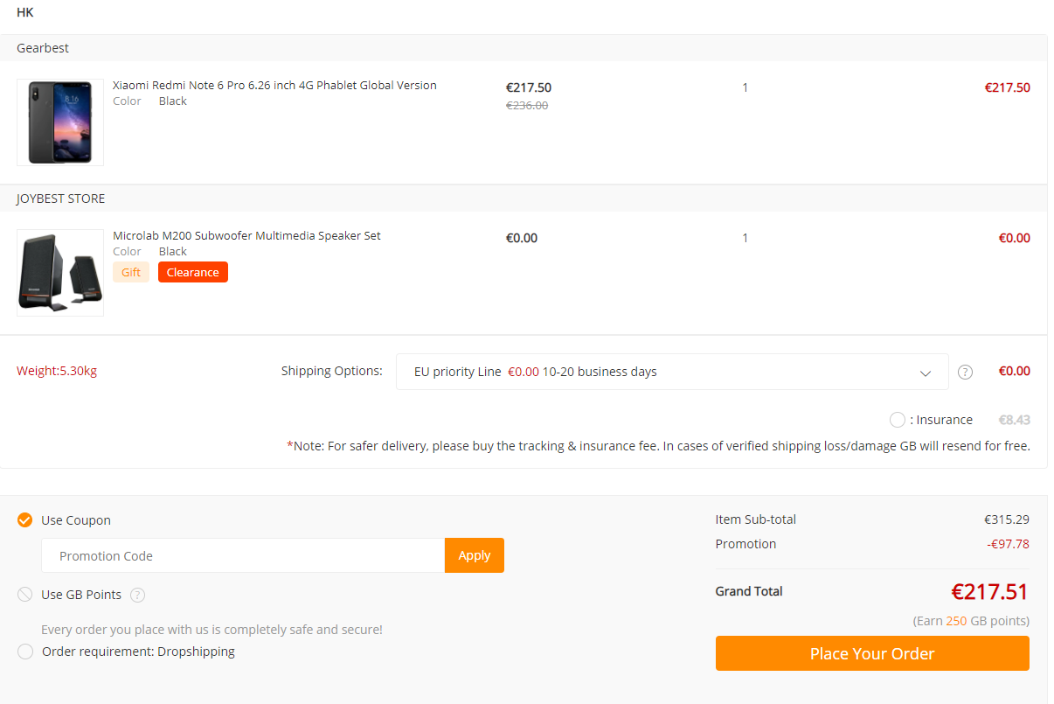The image size is (1054, 704).
Task: Click the Xiaomi Redmi Note 6 Pro thumbnail
Action: coord(60,122)
